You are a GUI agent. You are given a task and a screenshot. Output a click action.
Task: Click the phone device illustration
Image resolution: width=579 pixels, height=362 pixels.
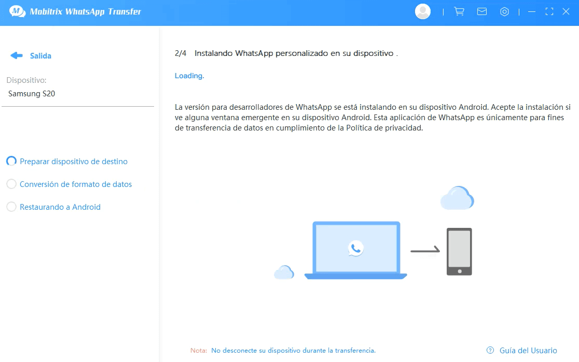(x=459, y=252)
